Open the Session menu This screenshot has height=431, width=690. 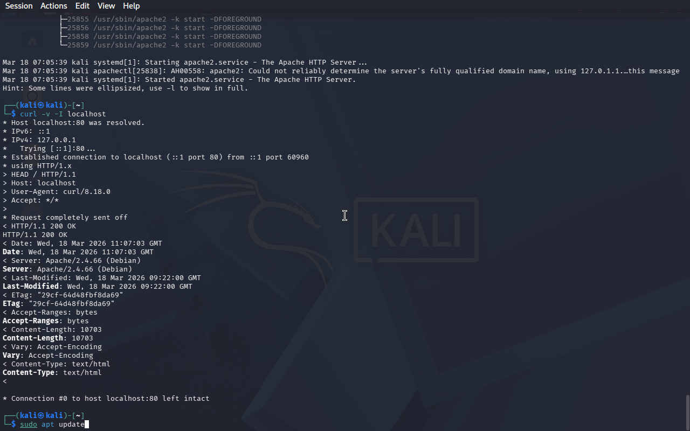pos(19,6)
